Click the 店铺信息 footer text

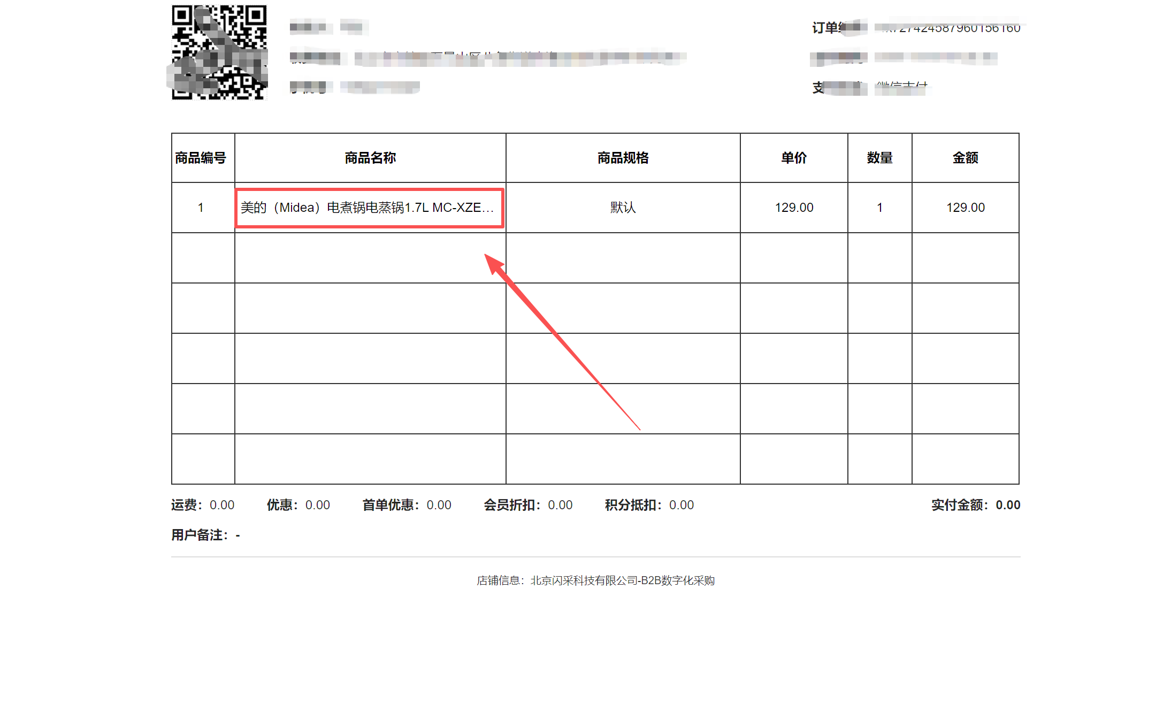(595, 580)
